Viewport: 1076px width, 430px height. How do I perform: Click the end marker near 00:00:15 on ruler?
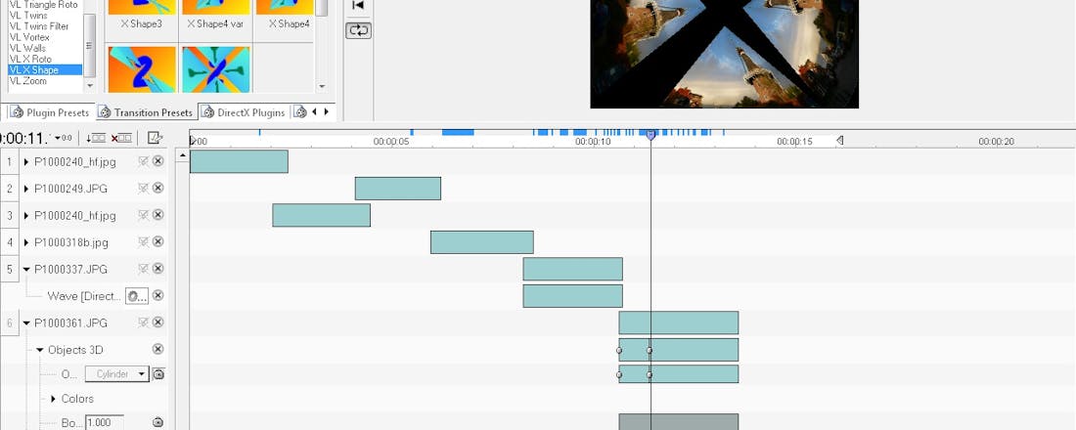click(839, 141)
